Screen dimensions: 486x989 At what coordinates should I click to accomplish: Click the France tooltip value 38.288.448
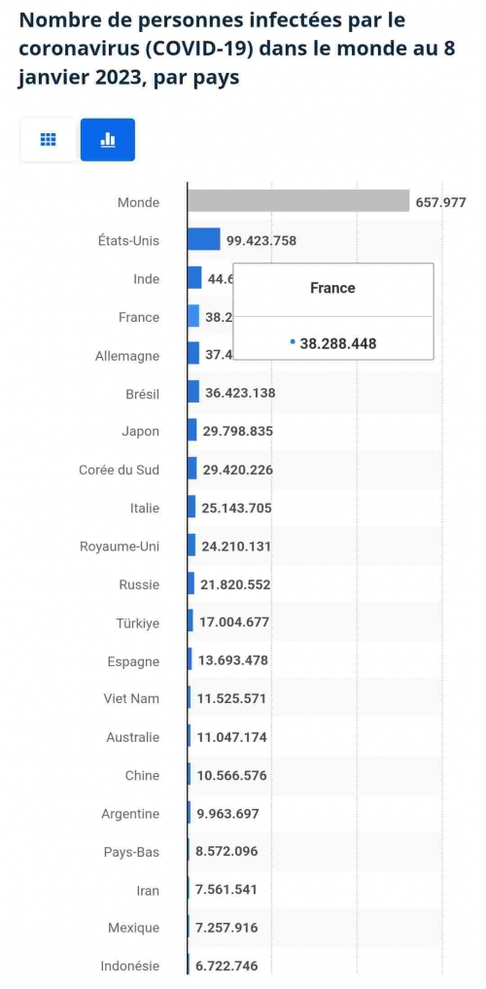tap(338, 343)
